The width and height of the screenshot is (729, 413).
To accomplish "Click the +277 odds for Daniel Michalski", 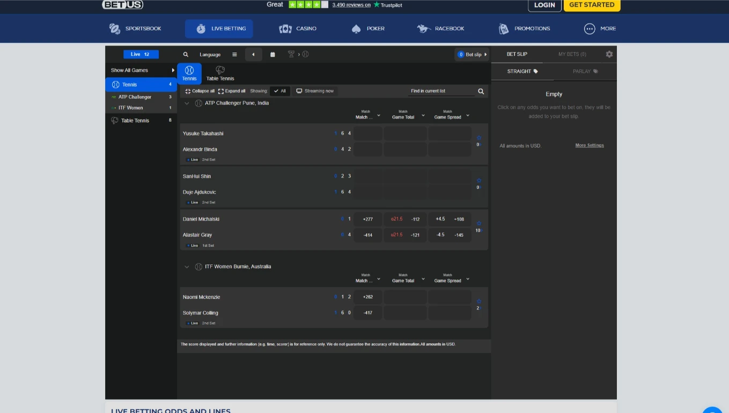I will pyautogui.click(x=367, y=219).
